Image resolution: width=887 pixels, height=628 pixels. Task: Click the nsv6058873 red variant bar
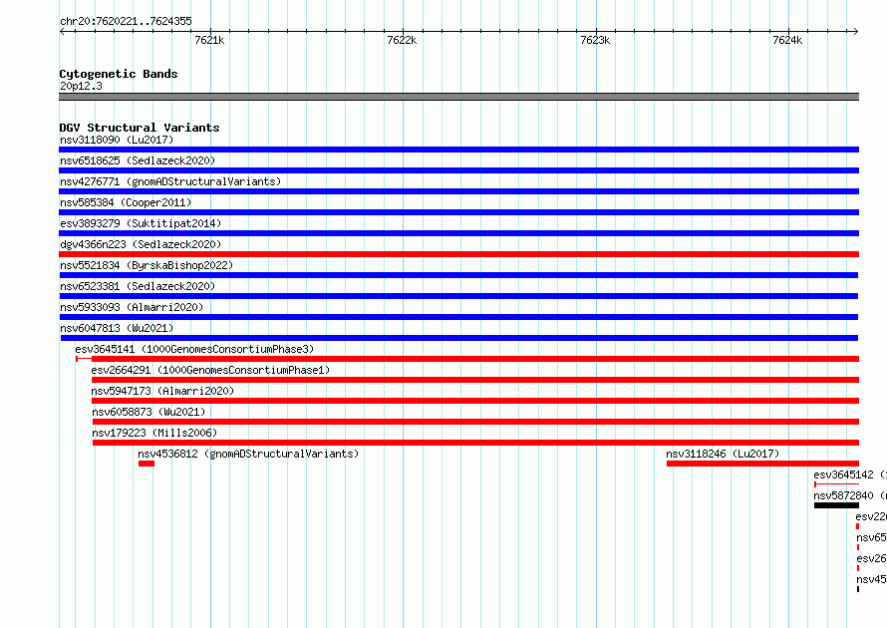coord(475,422)
